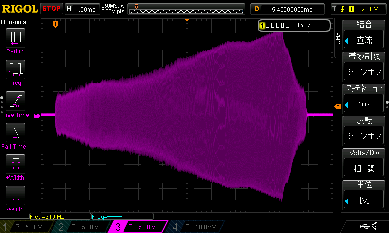
Task: Select the Fall Time measurement icon
Action: [16, 133]
